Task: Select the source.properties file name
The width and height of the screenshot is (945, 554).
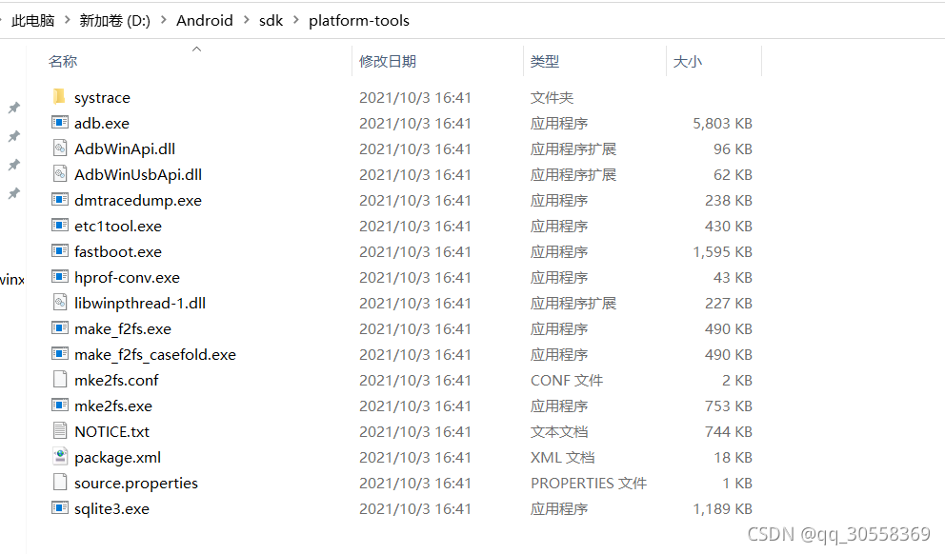Action: coord(136,483)
